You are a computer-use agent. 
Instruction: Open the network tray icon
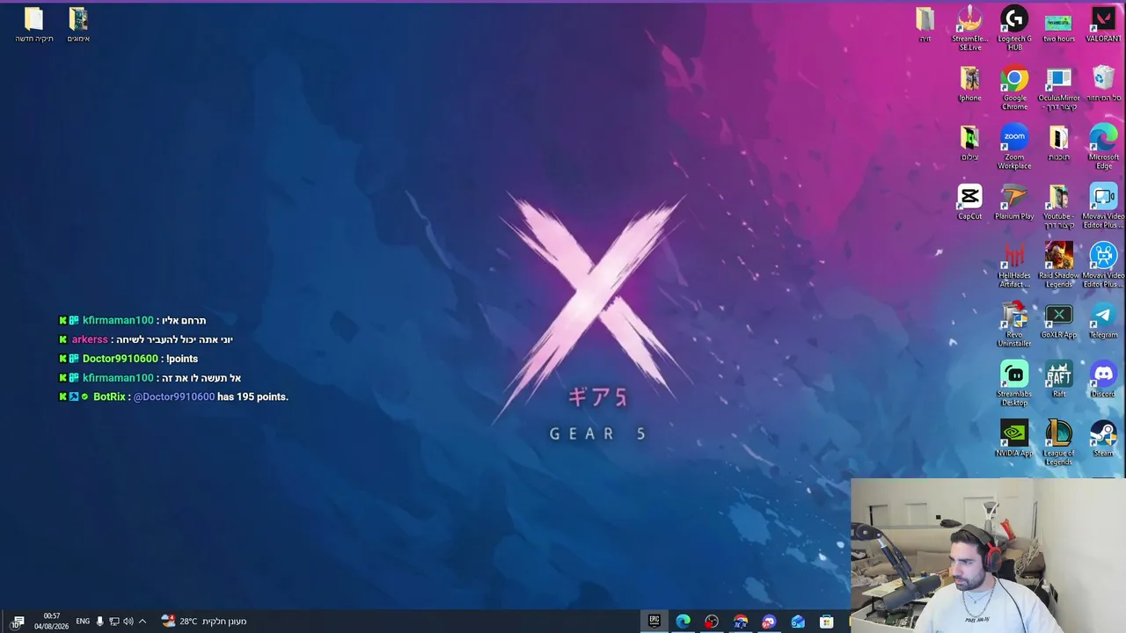pyautogui.click(x=113, y=621)
